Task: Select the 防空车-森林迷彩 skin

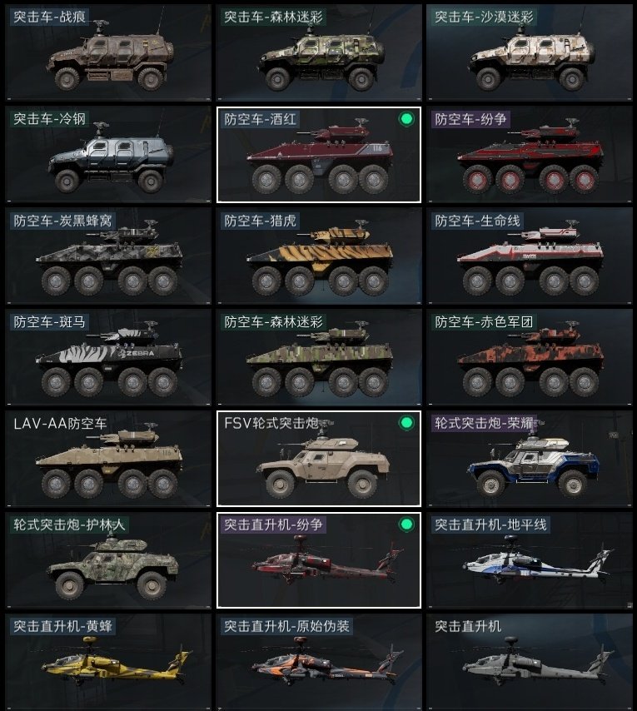Action: point(319,357)
